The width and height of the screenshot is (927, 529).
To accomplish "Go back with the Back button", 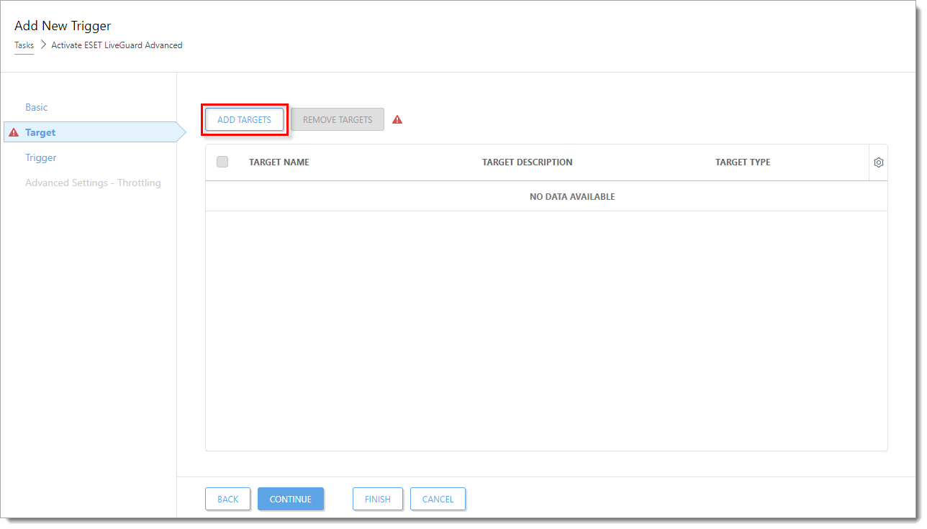I will pyautogui.click(x=227, y=499).
